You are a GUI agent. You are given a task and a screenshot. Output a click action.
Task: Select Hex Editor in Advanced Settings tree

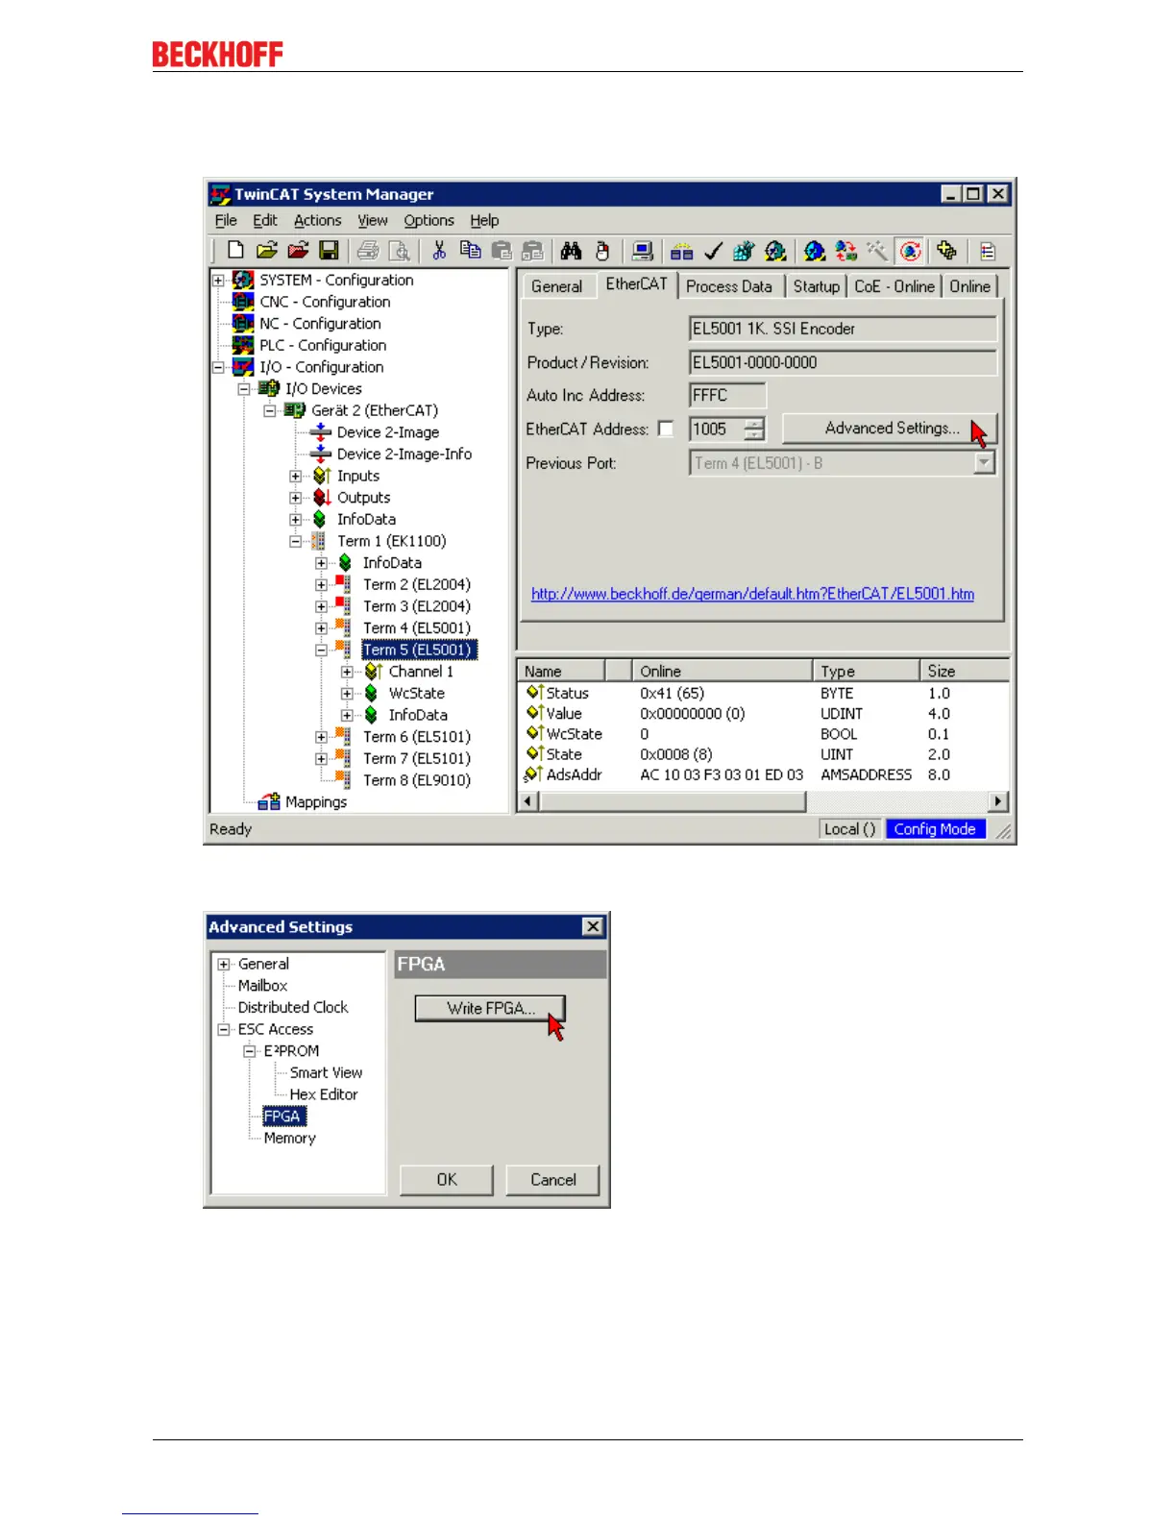coord(324,1094)
